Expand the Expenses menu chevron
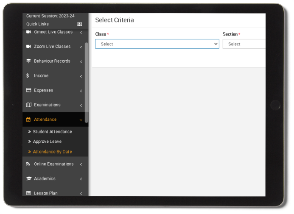The width and height of the screenshot is (294, 214). [81, 91]
